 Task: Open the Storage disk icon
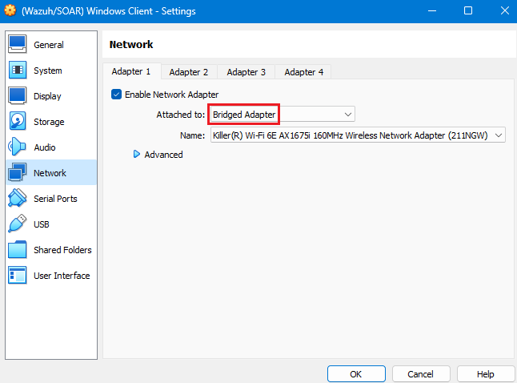tap(17, 121)
